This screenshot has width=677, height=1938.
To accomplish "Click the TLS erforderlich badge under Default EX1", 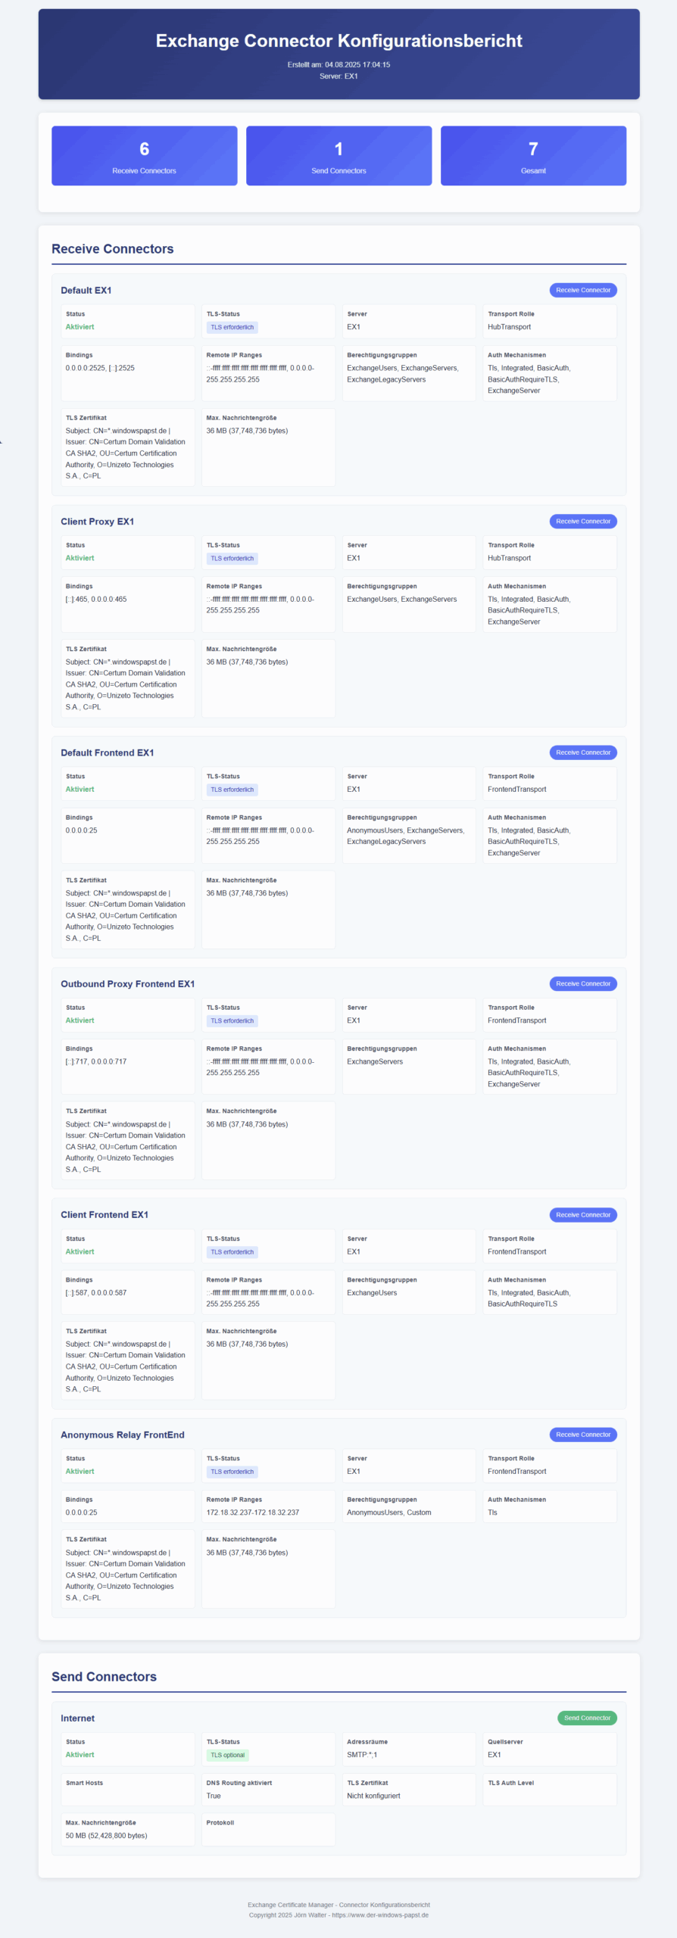I will pos(232,328).
